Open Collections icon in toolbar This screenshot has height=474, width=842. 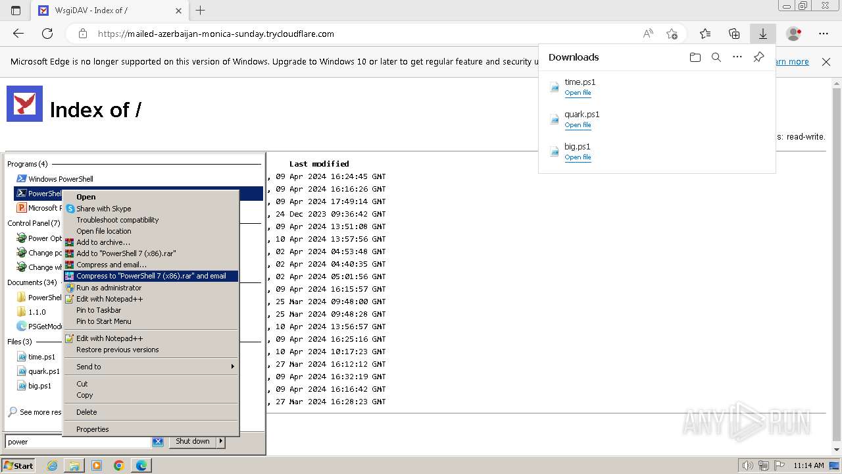tap(734, 34)
